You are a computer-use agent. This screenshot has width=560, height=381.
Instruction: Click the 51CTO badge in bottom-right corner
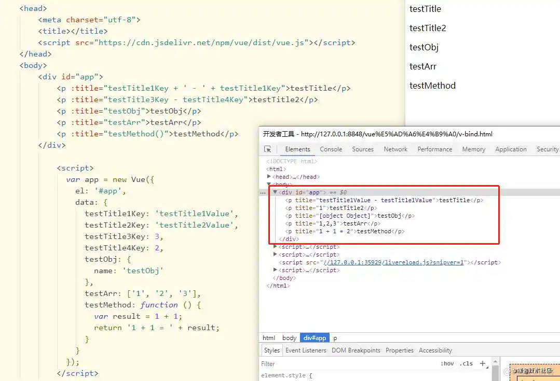click(x=535, y=371)
